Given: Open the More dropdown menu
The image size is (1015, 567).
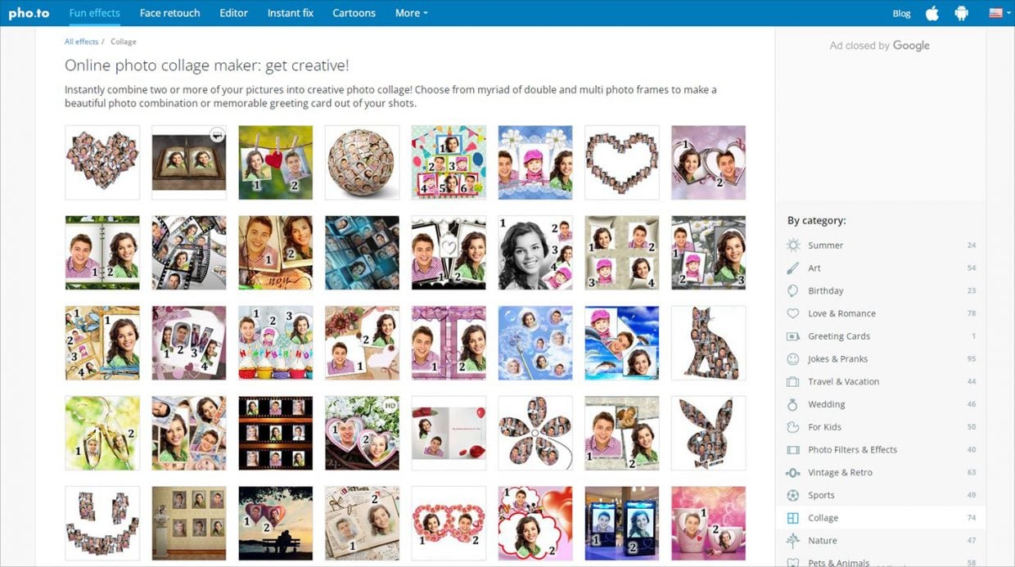Looking at the screenshot, I should coord(411,13).
